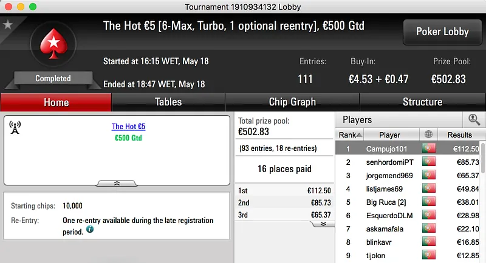This screenshot has height=263, width=486.
Task: Click the broadcast antenna icon
Action: click(x=15, y=127)
